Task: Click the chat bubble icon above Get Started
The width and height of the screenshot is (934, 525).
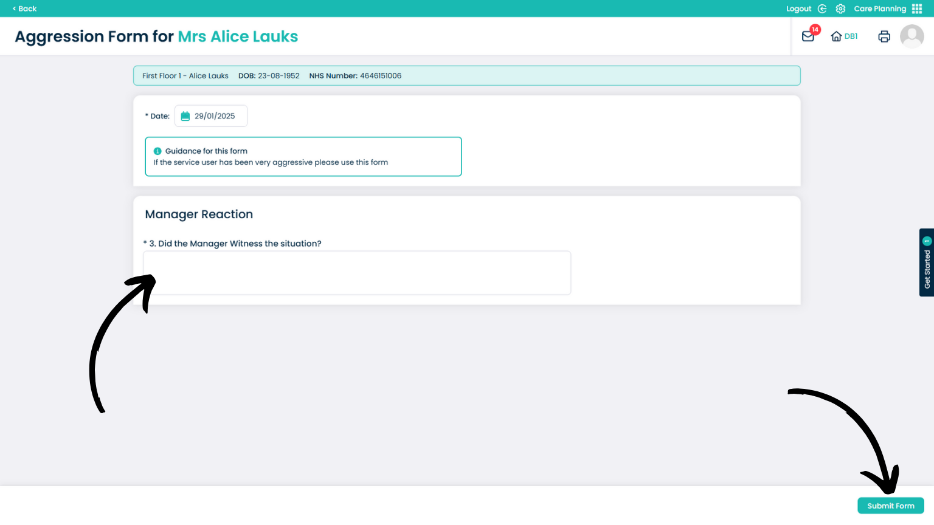Action: click(x=927, y=241)
